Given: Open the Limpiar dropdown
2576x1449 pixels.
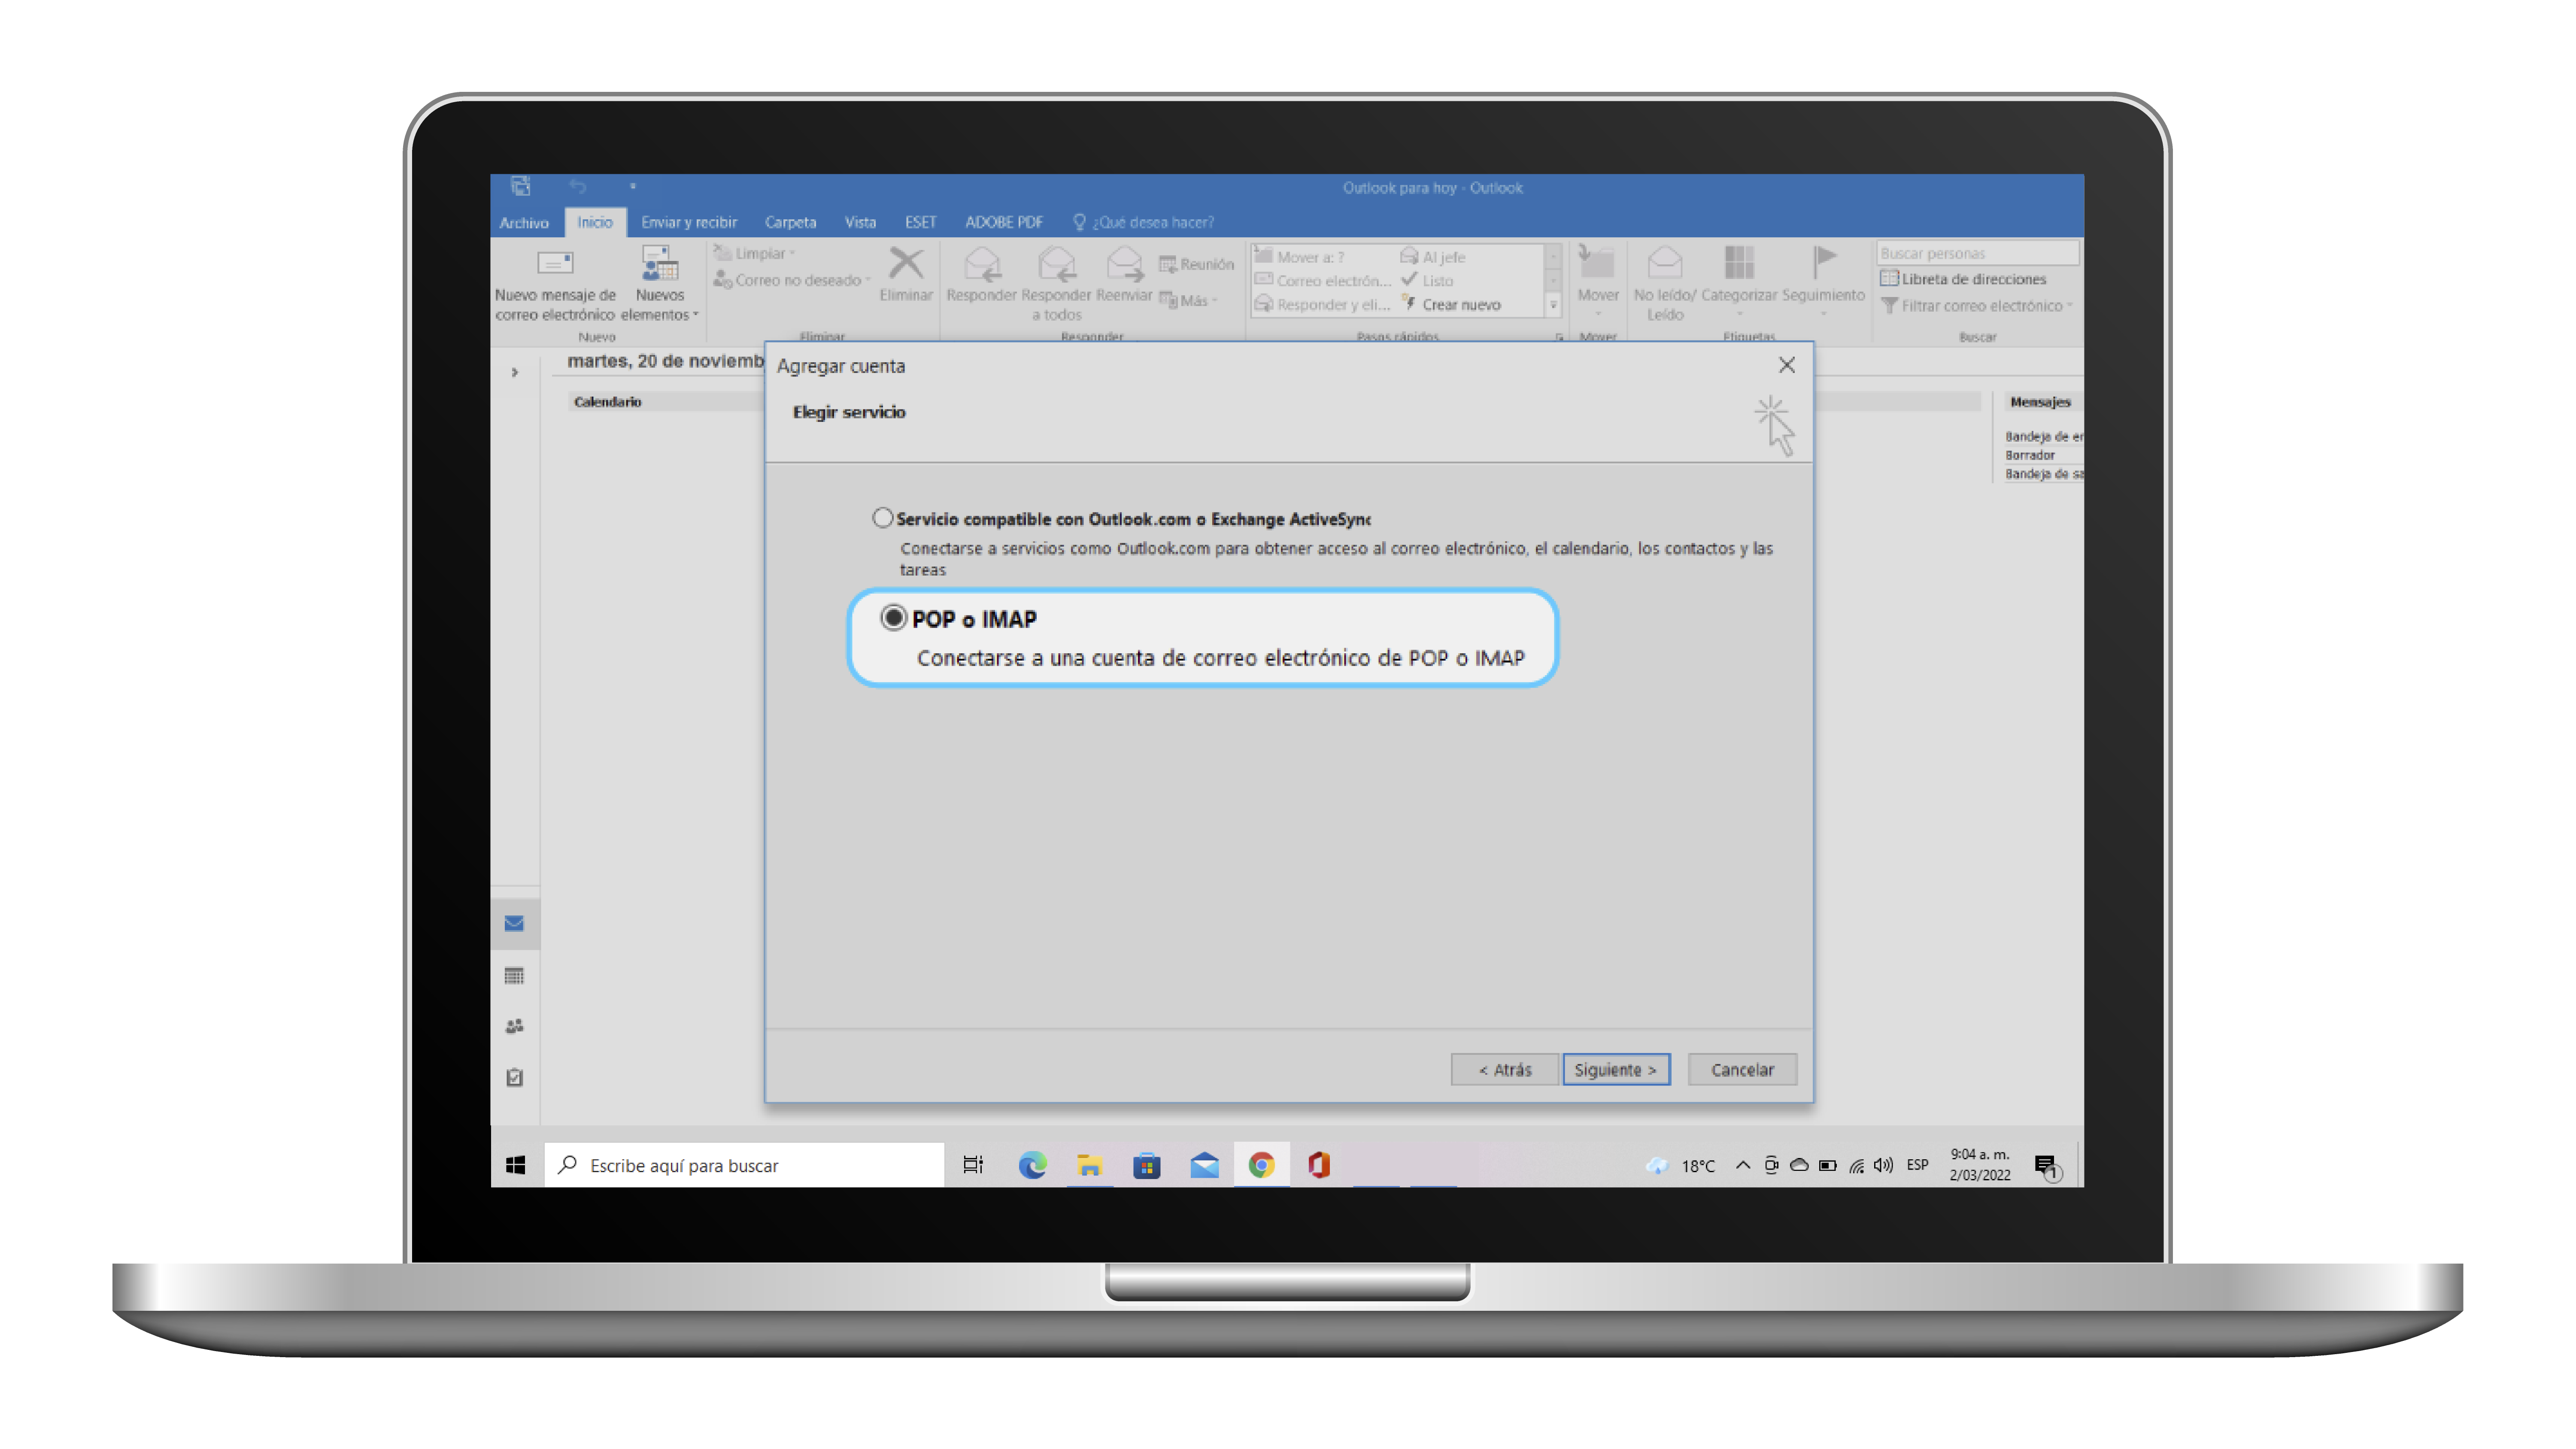Looking at the screenshot, I should pos(755,254).
